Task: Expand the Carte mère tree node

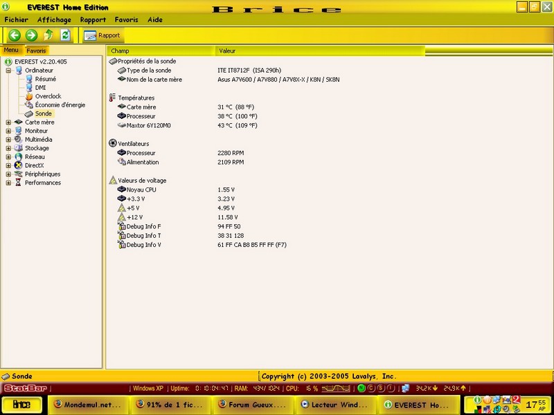Action: point(8,122)
